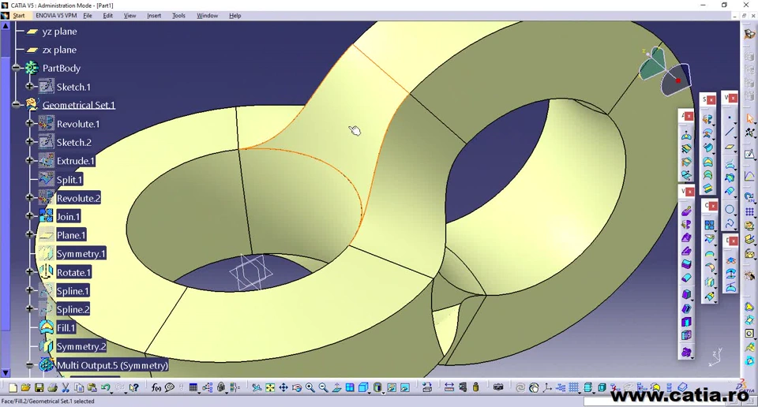
Task: Open the Start menu
Action: (x=19, y=16)
